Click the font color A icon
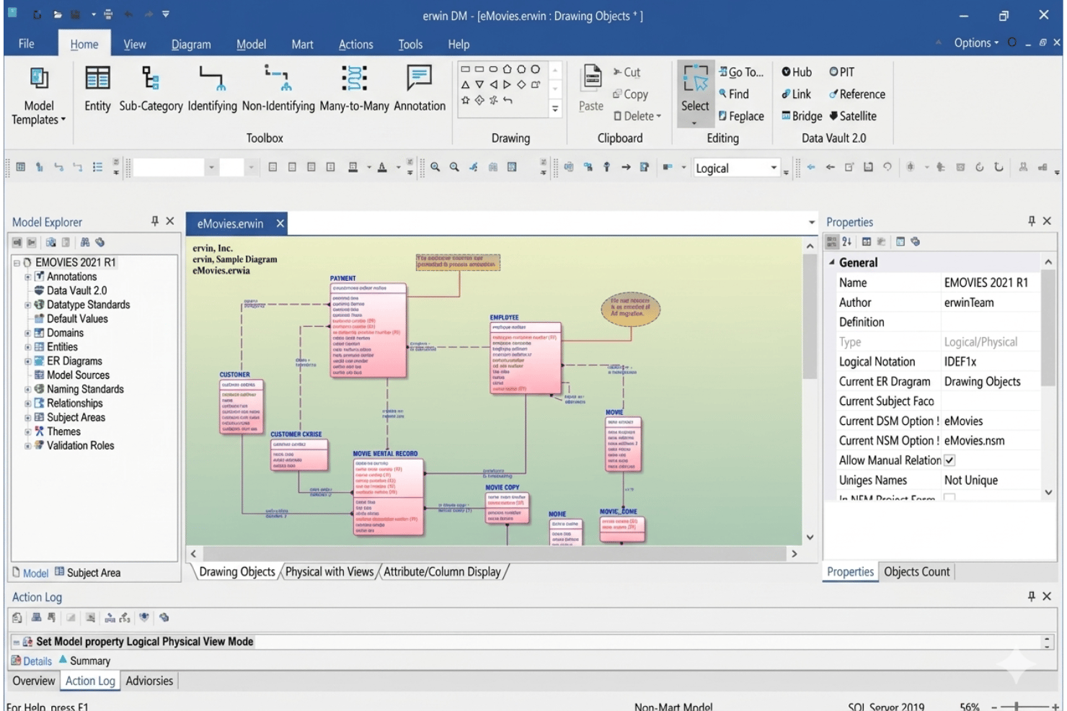The image size is (1067, 711). pyautogui.click(x=382, y=167)
